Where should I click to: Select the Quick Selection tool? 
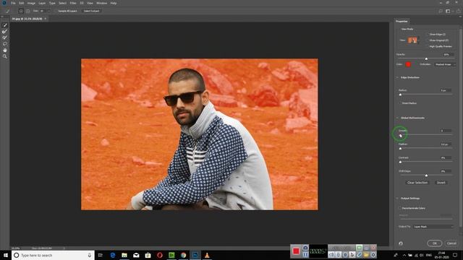pos(5,25)
